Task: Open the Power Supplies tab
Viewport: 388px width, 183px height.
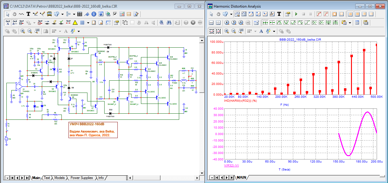Action: point(82,178)
